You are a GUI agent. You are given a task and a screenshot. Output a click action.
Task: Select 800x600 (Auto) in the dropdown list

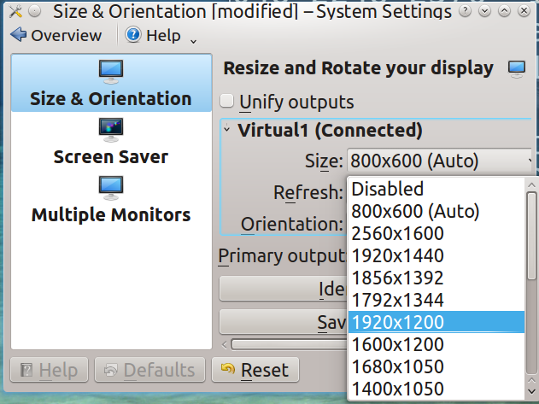pyautogui.click(x=436, y=211)
